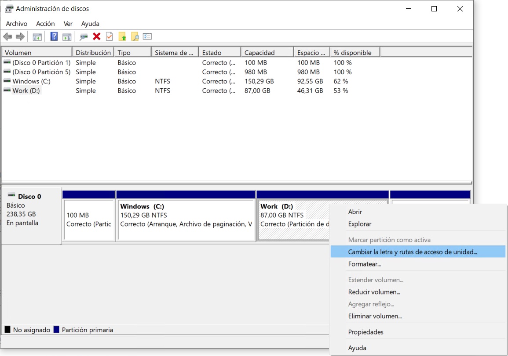This screenshot has width=508, height=356.
Task: Click the checklist settings toolbar icon
Action: [147, 36]
